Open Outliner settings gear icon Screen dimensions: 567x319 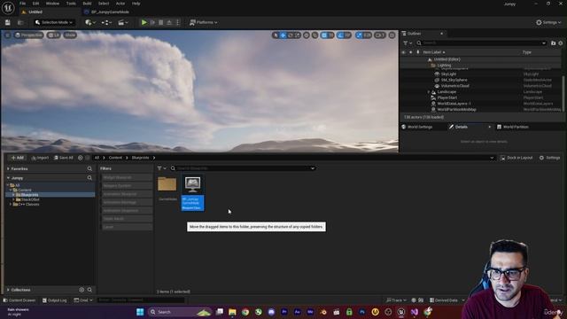coord(561,43)
